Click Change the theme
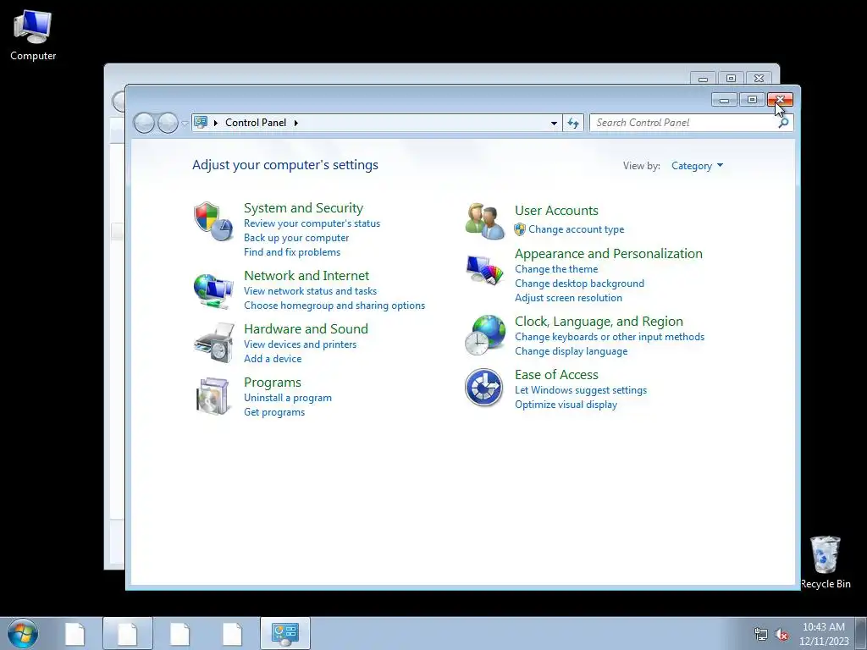This screenshot has width=867, height=650. (556, 269)
